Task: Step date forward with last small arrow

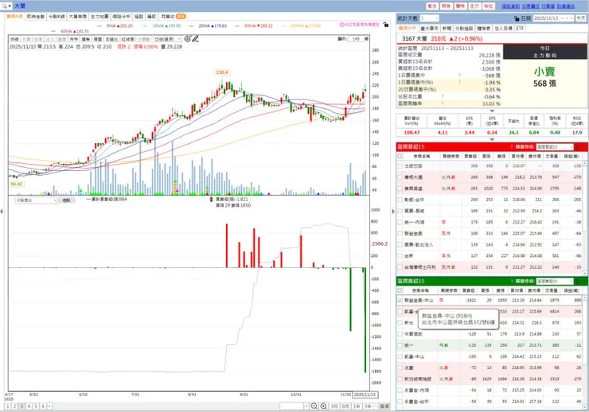Action: coord(571,18)
